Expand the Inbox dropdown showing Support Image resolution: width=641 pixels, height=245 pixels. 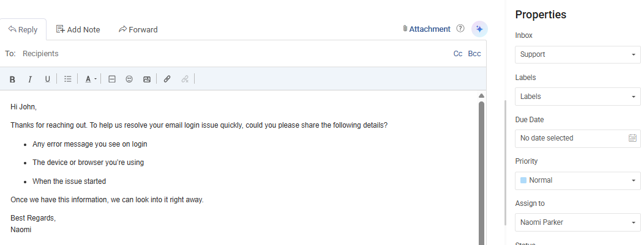click(577, 54)
